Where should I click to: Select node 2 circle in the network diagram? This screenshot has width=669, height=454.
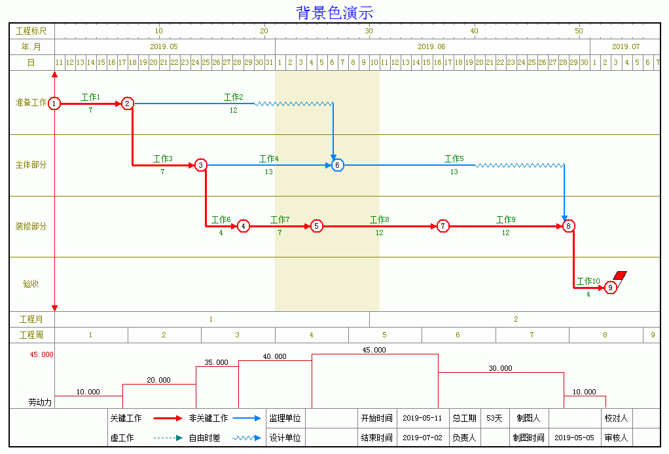click(x=127, y=104)
